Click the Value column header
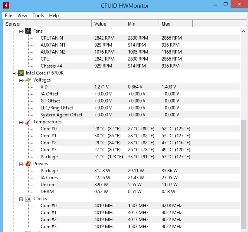Screen dimensions: 248x232 [108, 24]
